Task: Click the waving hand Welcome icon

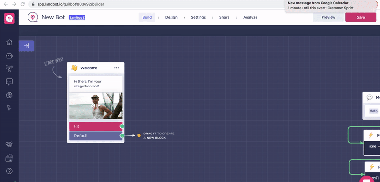Action: click(x=74, y=68)
